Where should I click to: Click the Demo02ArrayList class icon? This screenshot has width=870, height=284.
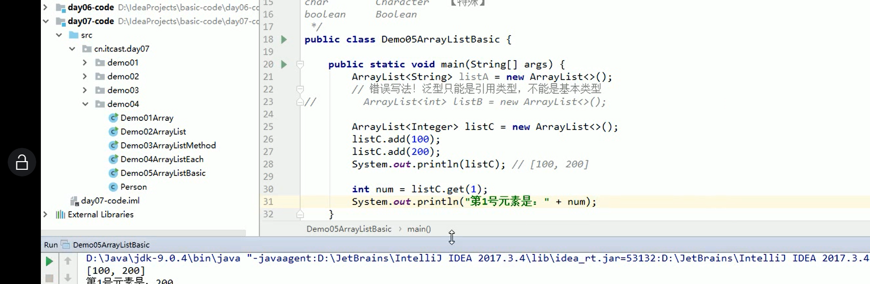click(x=113, y=132)
